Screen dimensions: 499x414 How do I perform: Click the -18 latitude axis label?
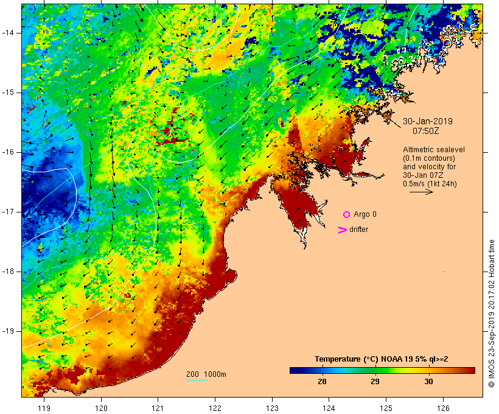click(x=8, y=272)
